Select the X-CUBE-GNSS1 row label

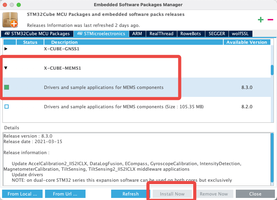62,49
